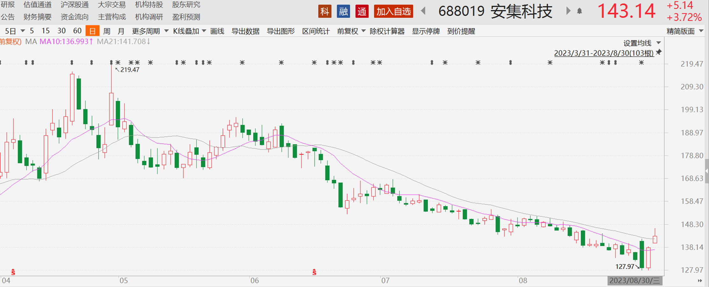Open 公告 tab
Screen dimensions: 709x287
tap(7, 17)
